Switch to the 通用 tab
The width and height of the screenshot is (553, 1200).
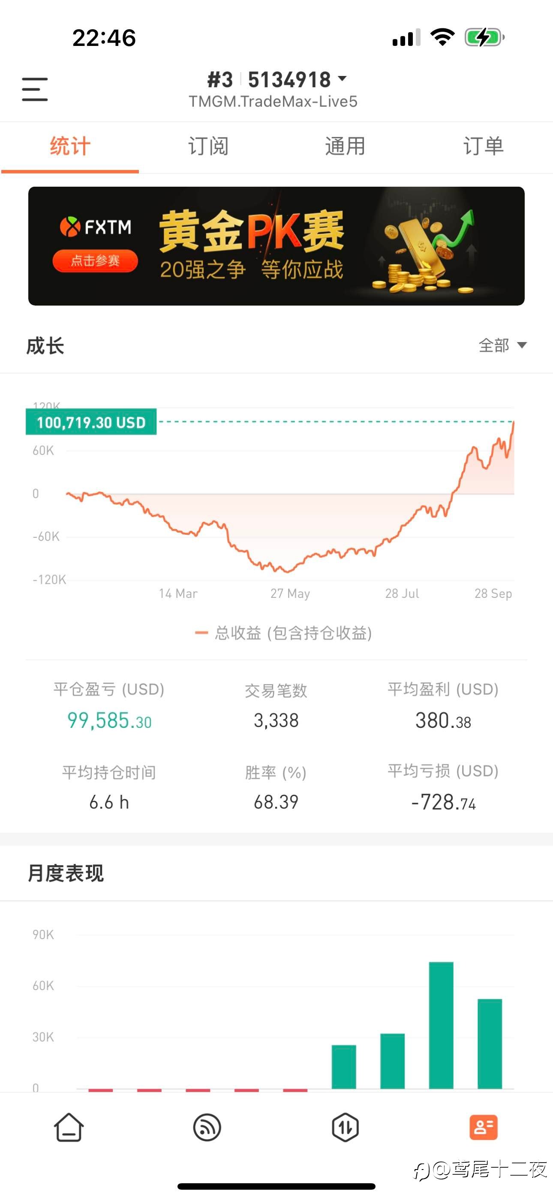point(345,146)
